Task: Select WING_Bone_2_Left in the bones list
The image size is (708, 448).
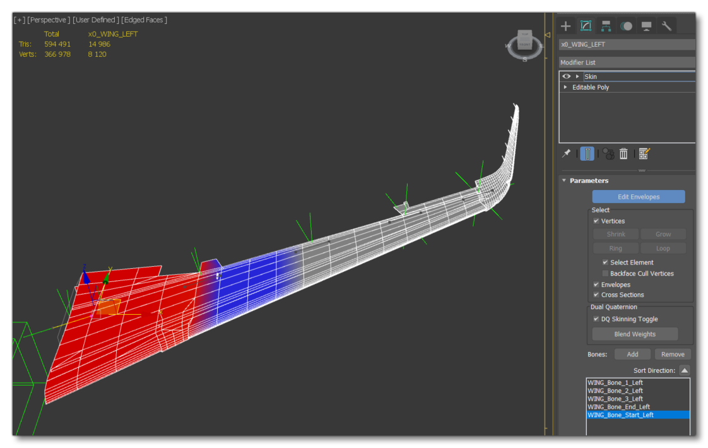Action: coord(615,391)
